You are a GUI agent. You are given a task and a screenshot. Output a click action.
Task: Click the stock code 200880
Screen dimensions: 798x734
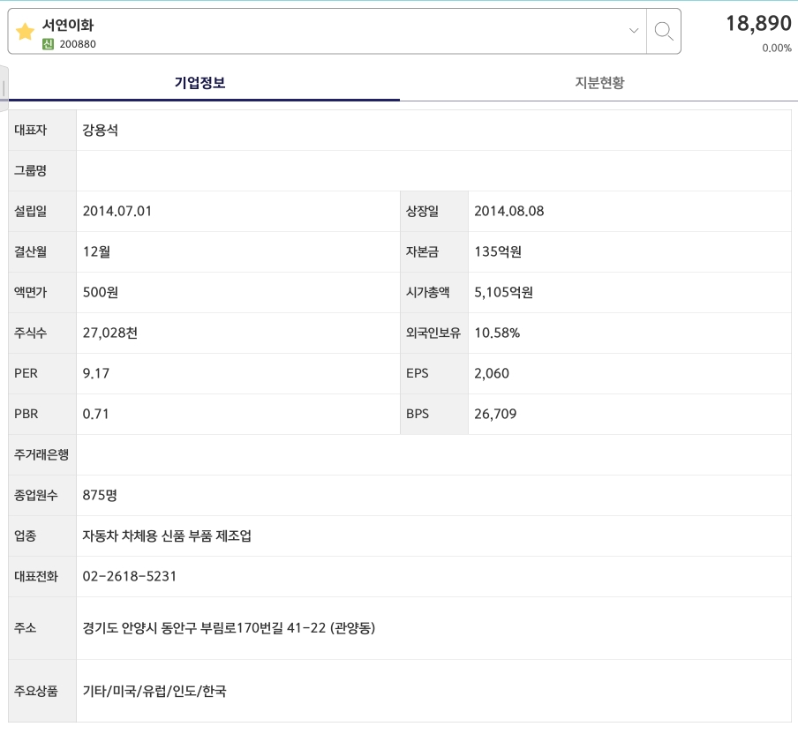pos(78,44)
